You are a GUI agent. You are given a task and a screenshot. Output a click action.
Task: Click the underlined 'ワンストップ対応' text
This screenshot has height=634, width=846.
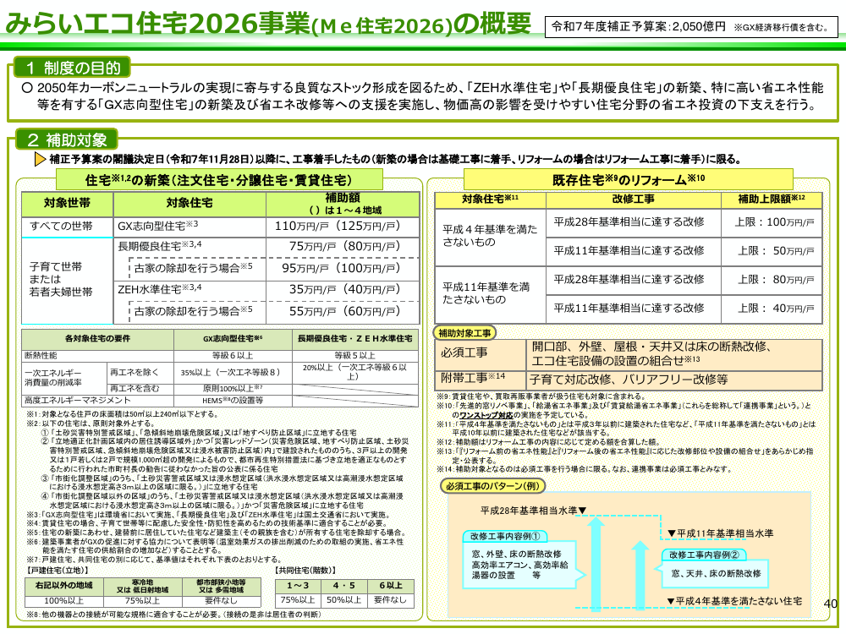pos(486,415)
